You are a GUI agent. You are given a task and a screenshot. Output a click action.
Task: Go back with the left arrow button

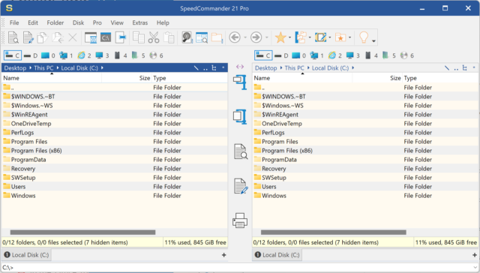coord(235,37)
